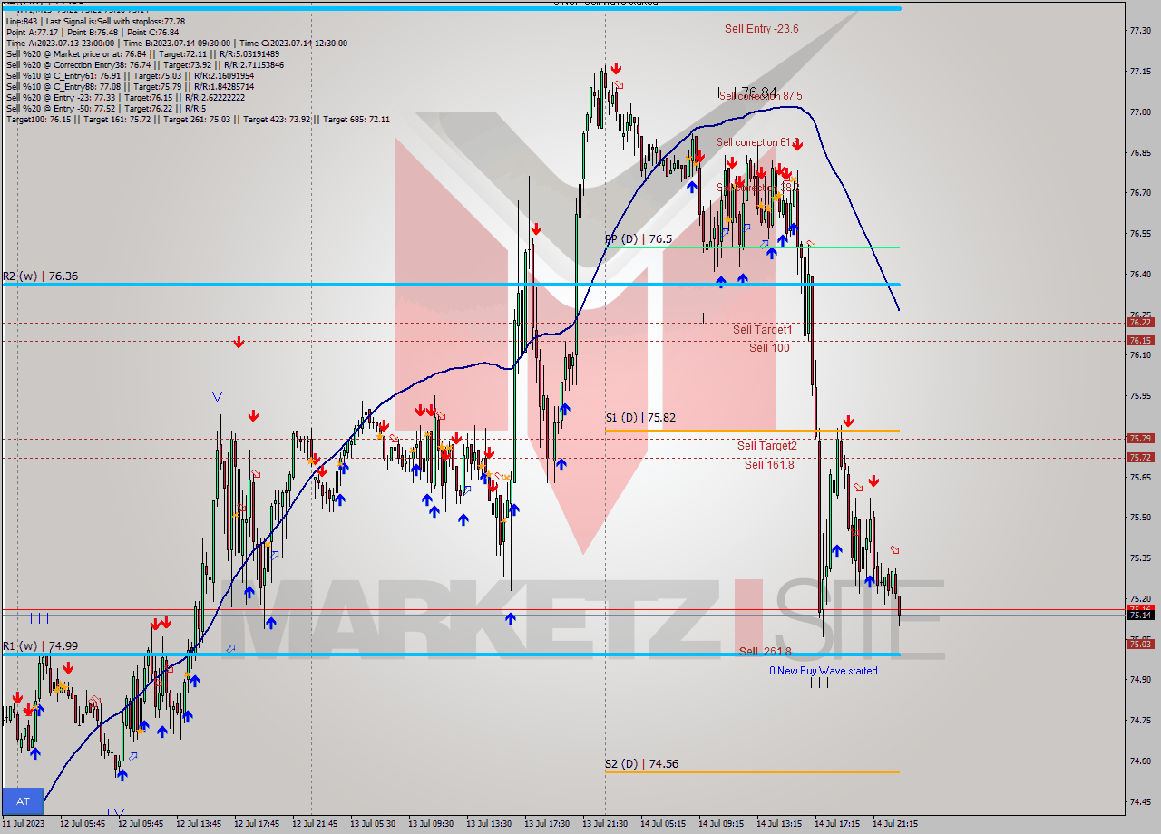This screenshot has height=834, width=1161.
Task: Click the 77.30 value on price axis
Action: [1140, 30]
